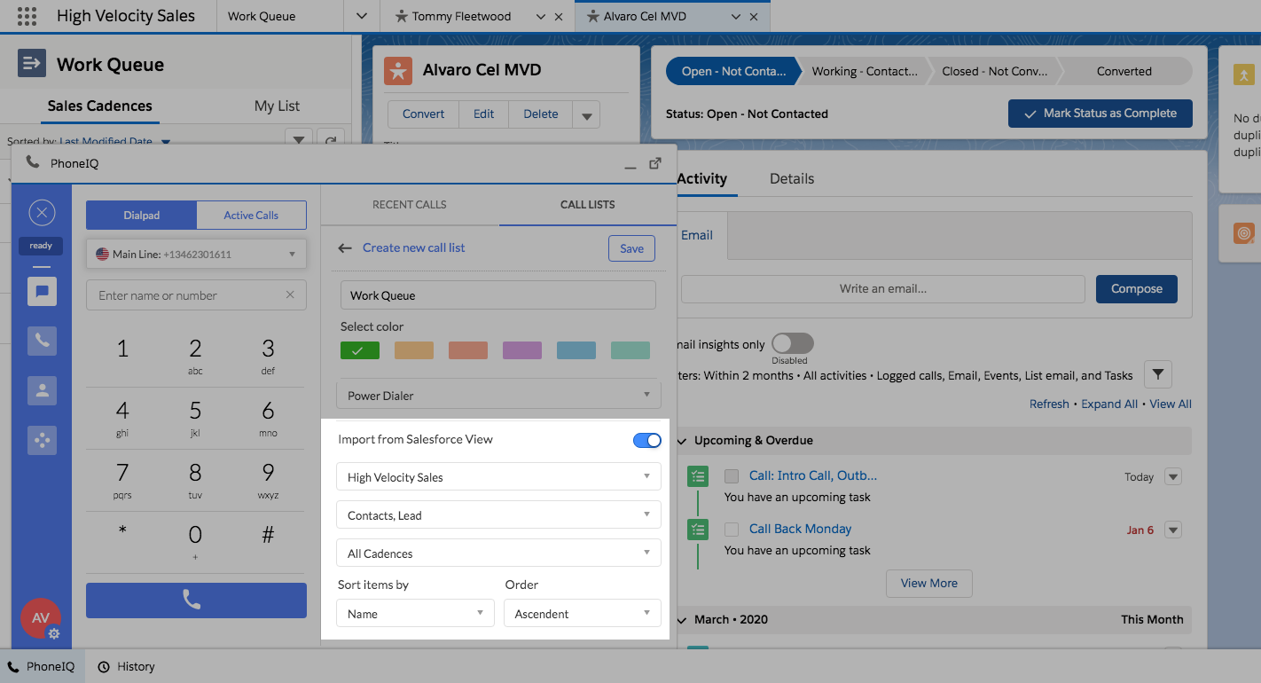1261x683 pixels.
Task: Open the Power Dialer dropdown
Action: coord(498,396)
